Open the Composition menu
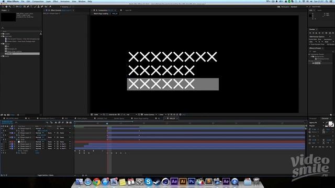Viewport: 335px width, 188px height. (38, 1)
